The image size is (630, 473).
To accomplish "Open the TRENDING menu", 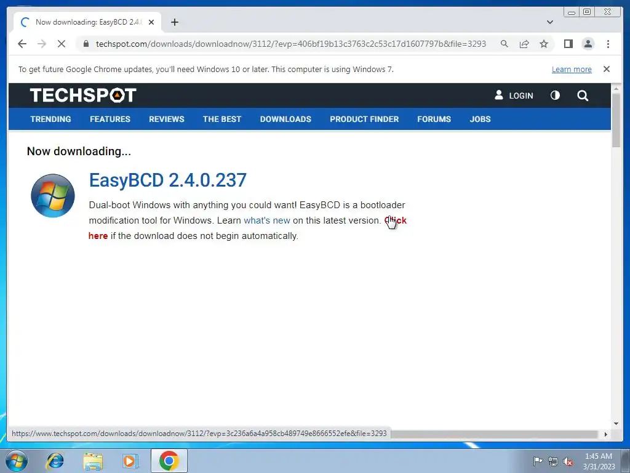I will click(x=50, y=119).
